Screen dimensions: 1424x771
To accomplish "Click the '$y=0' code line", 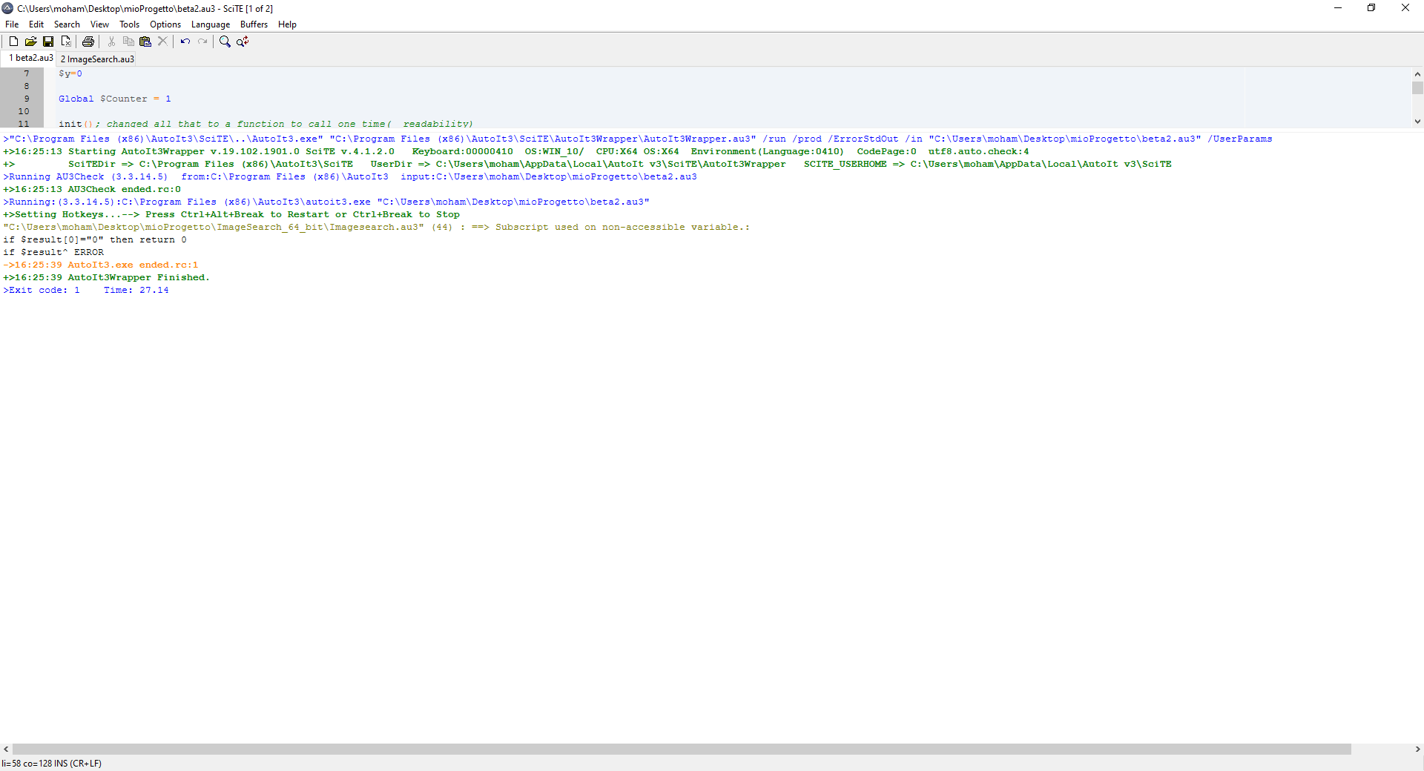I will [70, 73].
